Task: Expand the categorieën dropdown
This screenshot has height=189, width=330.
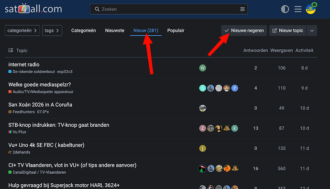Action: pyautogui.click(x=22, y=31)
